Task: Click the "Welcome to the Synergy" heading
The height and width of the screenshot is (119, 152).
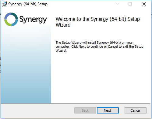Action: pos(82,19)
